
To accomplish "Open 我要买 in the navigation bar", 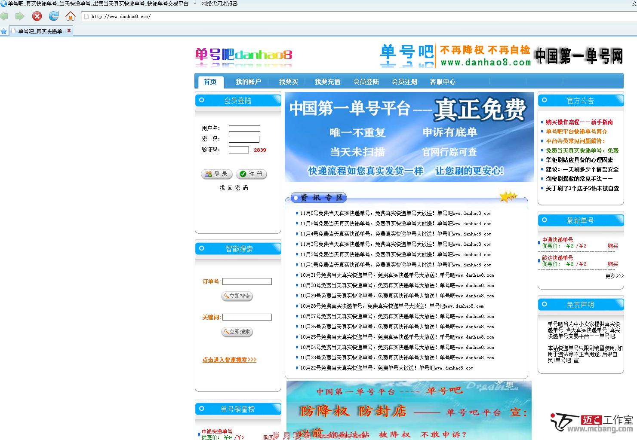I will point(288,82).
